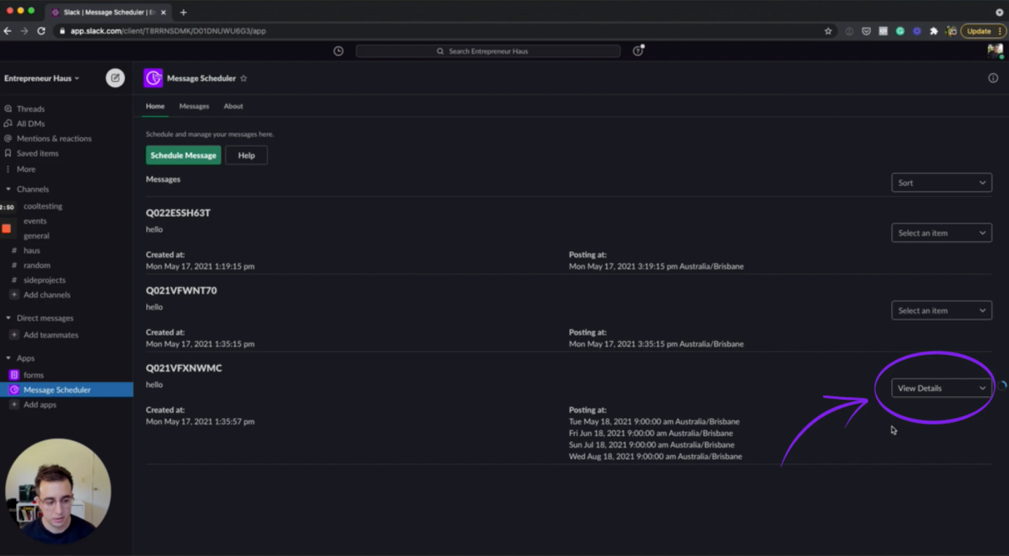Screen dimensions: 1009x556
Task: Open the Sort dropdown
Action: click(x=941, y=183)
